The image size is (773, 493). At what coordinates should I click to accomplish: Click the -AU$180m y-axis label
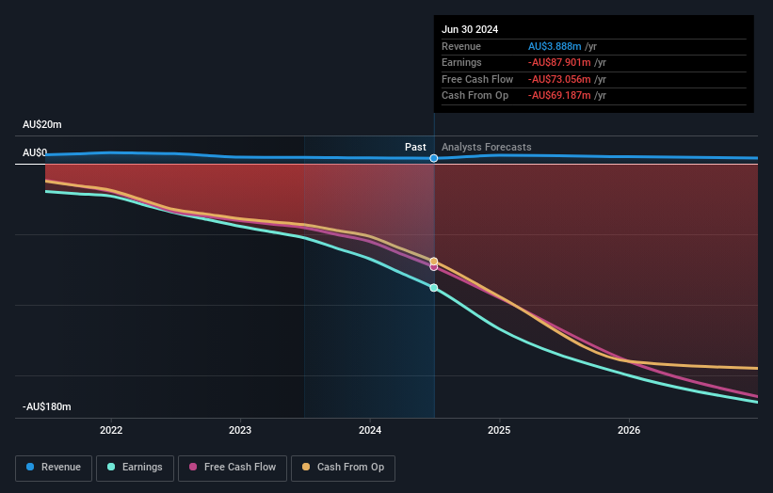point(47,406)
